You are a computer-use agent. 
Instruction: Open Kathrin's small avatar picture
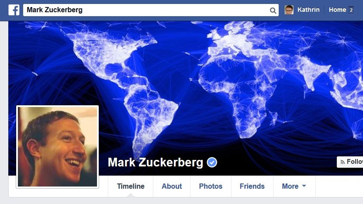(x=289, y=10)
